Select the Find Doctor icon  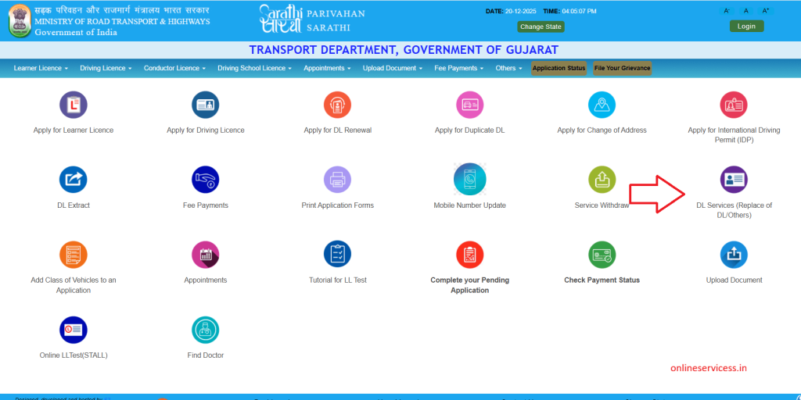click(x=206, y=330)
